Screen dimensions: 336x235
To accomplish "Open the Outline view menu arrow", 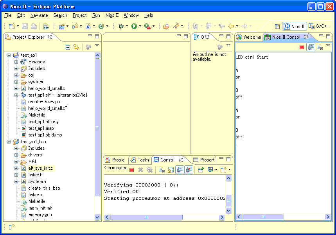I will 228,45.
